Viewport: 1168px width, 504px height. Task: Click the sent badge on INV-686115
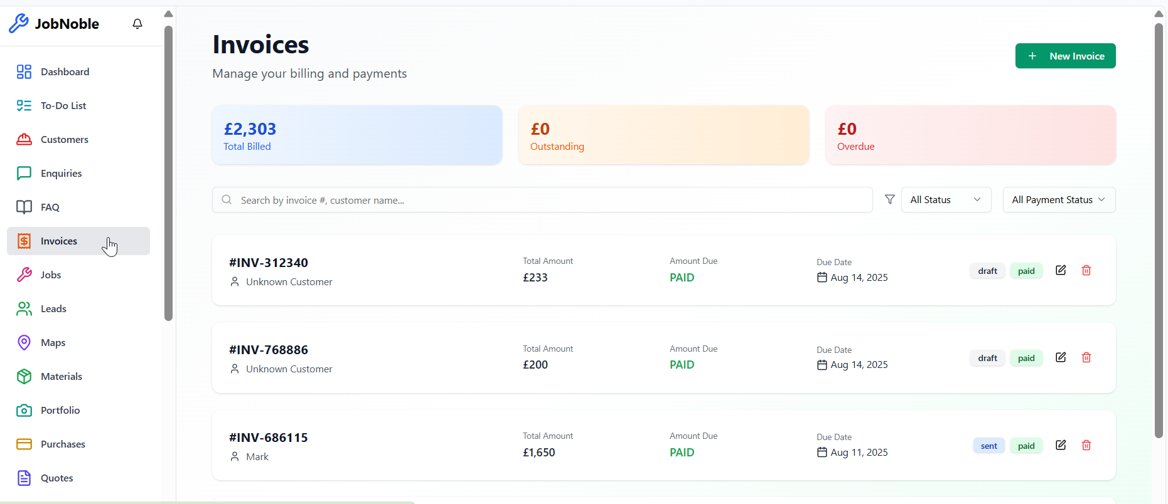[x=989, y=446]
